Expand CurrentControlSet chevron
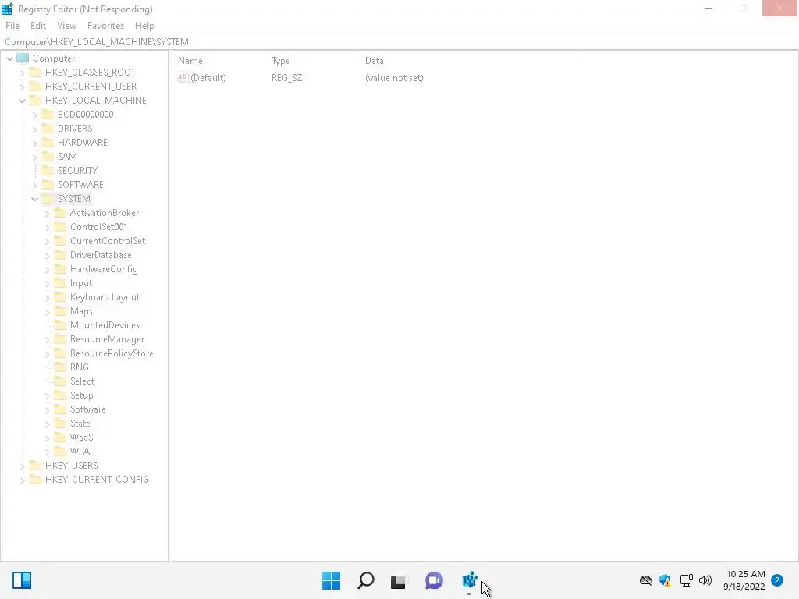 pos(47,242)
